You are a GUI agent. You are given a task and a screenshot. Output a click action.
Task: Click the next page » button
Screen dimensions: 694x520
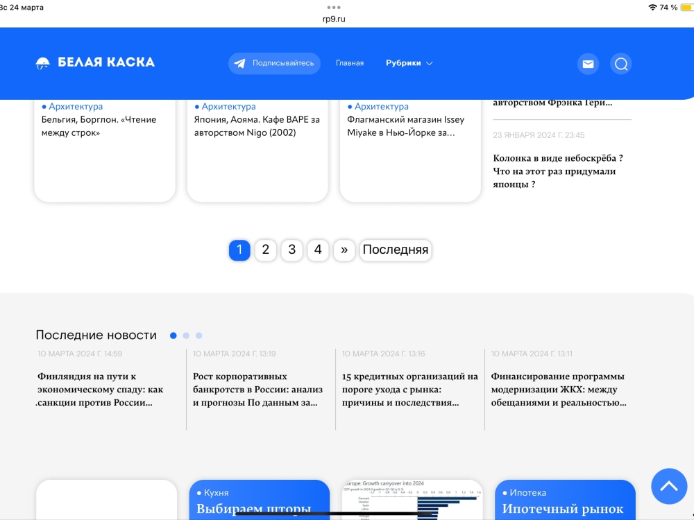tap(344, 250)
